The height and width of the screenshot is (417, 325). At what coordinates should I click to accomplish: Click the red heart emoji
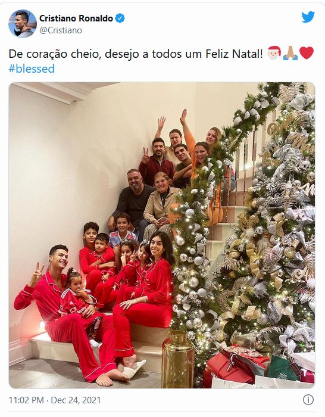tap(307, 53)
